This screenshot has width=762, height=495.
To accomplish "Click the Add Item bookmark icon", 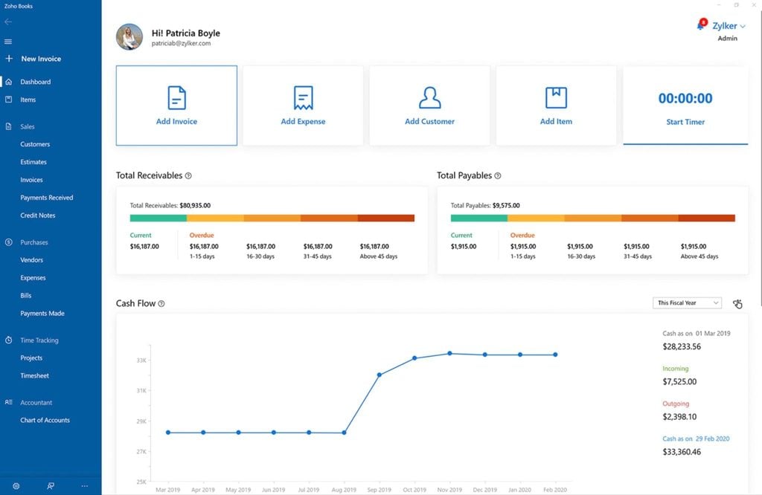I will [556, 97].
